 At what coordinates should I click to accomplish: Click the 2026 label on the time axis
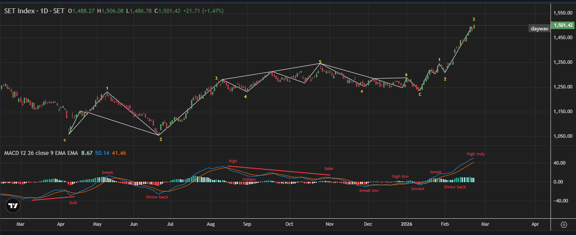407,224
